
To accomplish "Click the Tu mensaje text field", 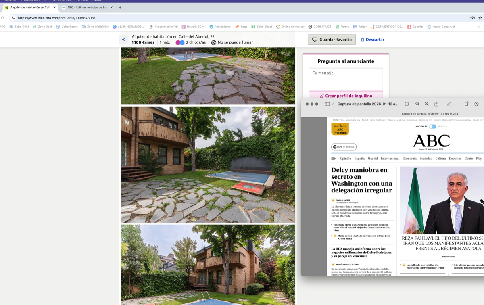I will pos(346,79).
